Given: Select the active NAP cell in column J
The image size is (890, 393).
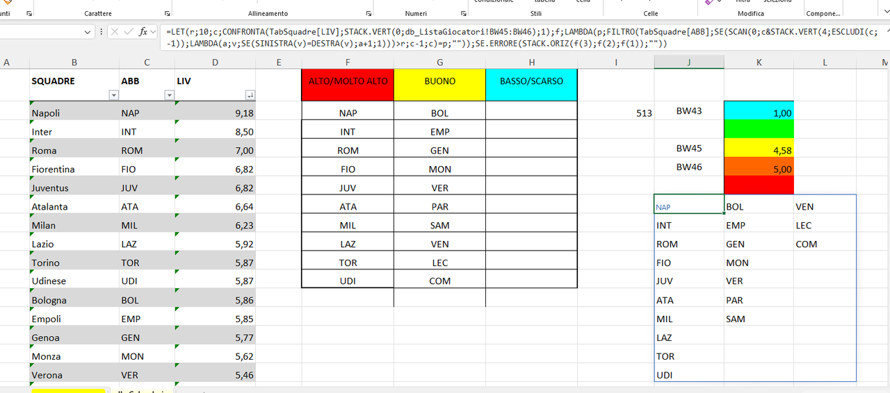Looking at the screenshot, I should (688, 204).
